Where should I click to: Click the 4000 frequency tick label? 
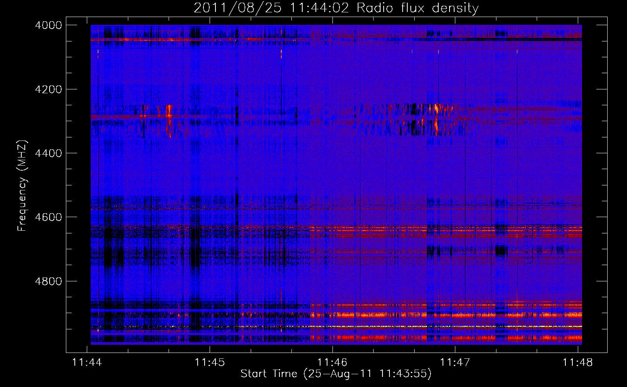pyautogui.click(x=48, y=25)
